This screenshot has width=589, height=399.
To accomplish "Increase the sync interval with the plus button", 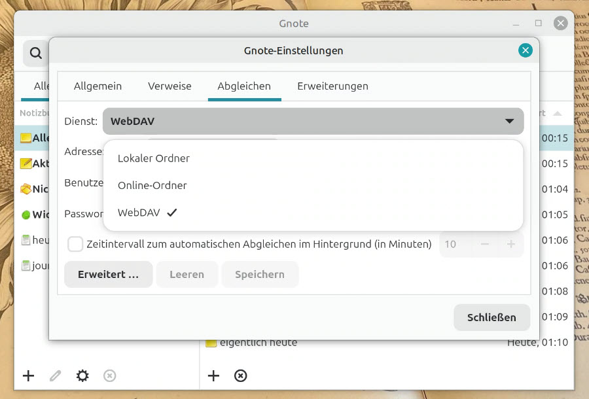I will (511, 245).
